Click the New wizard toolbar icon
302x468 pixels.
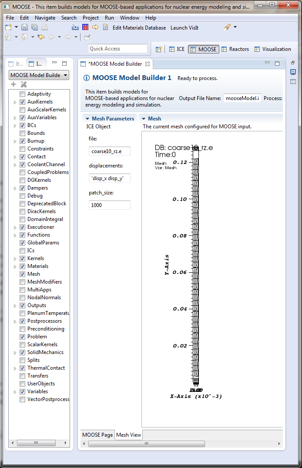[8, 27]
